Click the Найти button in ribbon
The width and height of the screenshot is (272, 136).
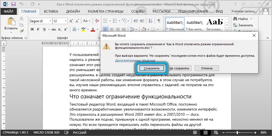[240, 19]
